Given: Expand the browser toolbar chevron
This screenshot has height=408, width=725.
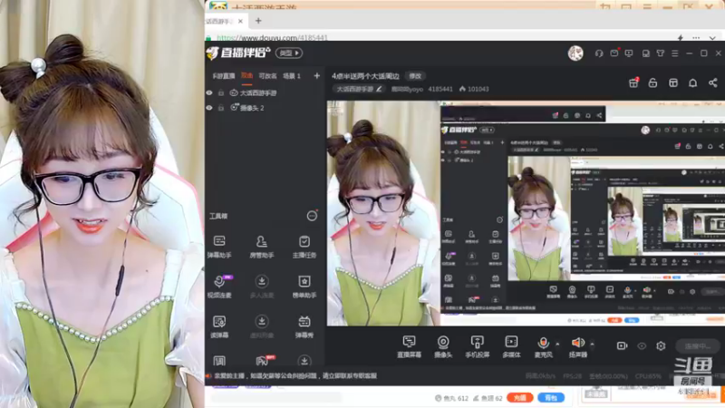Looking at the screenshot, I should (x=712, y=38).
